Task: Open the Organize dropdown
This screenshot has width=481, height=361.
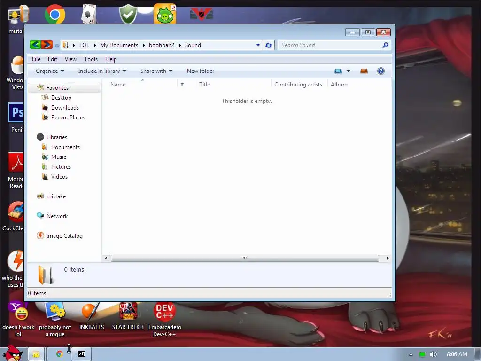Action: (50, 71)
